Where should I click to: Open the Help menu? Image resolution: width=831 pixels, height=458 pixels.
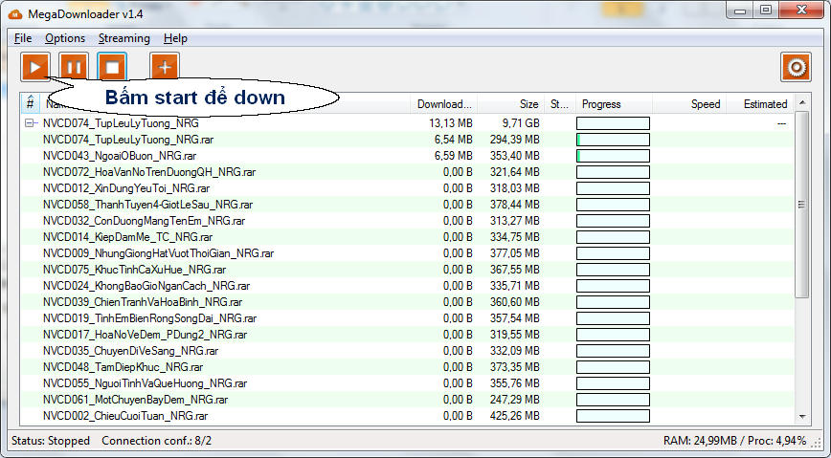tap(175, 38)
